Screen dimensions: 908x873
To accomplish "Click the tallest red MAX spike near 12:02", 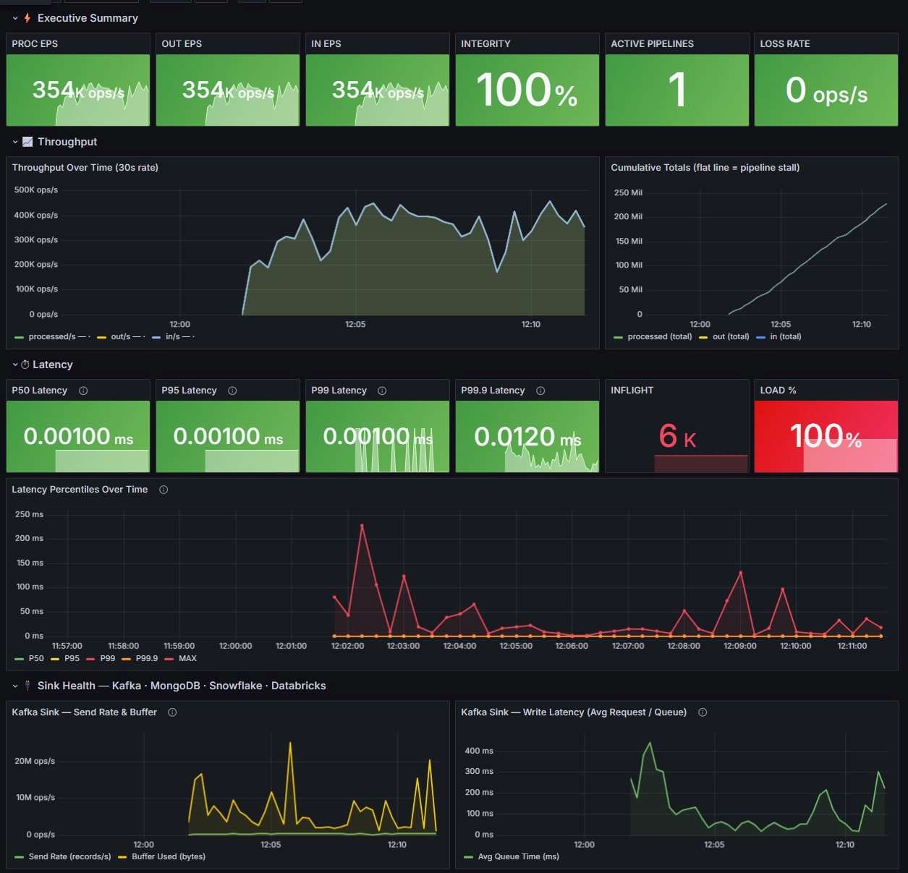I will tap(362, 526).
